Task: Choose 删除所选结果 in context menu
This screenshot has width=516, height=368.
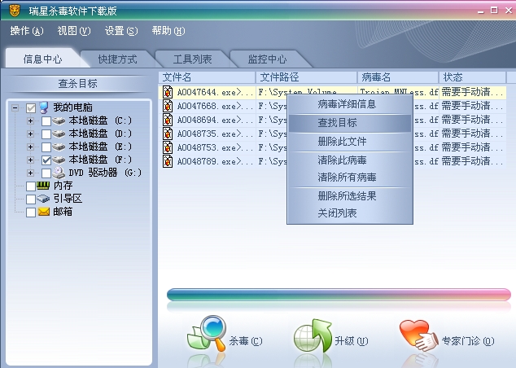Action: [x=350, y=196]
